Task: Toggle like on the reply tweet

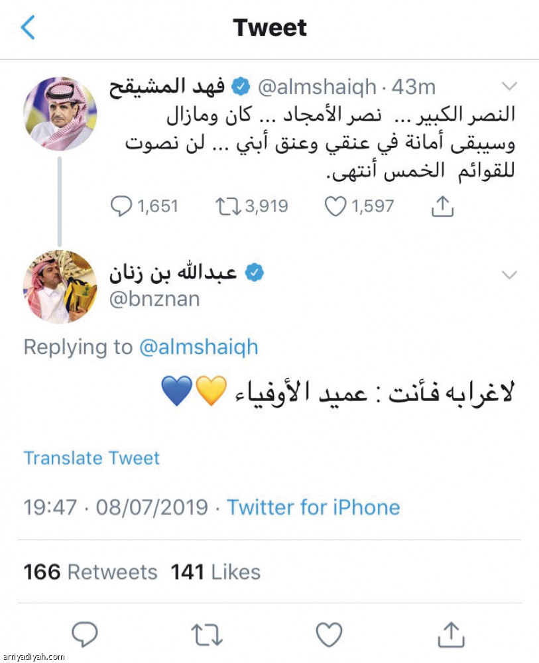Action: point(329,635)
